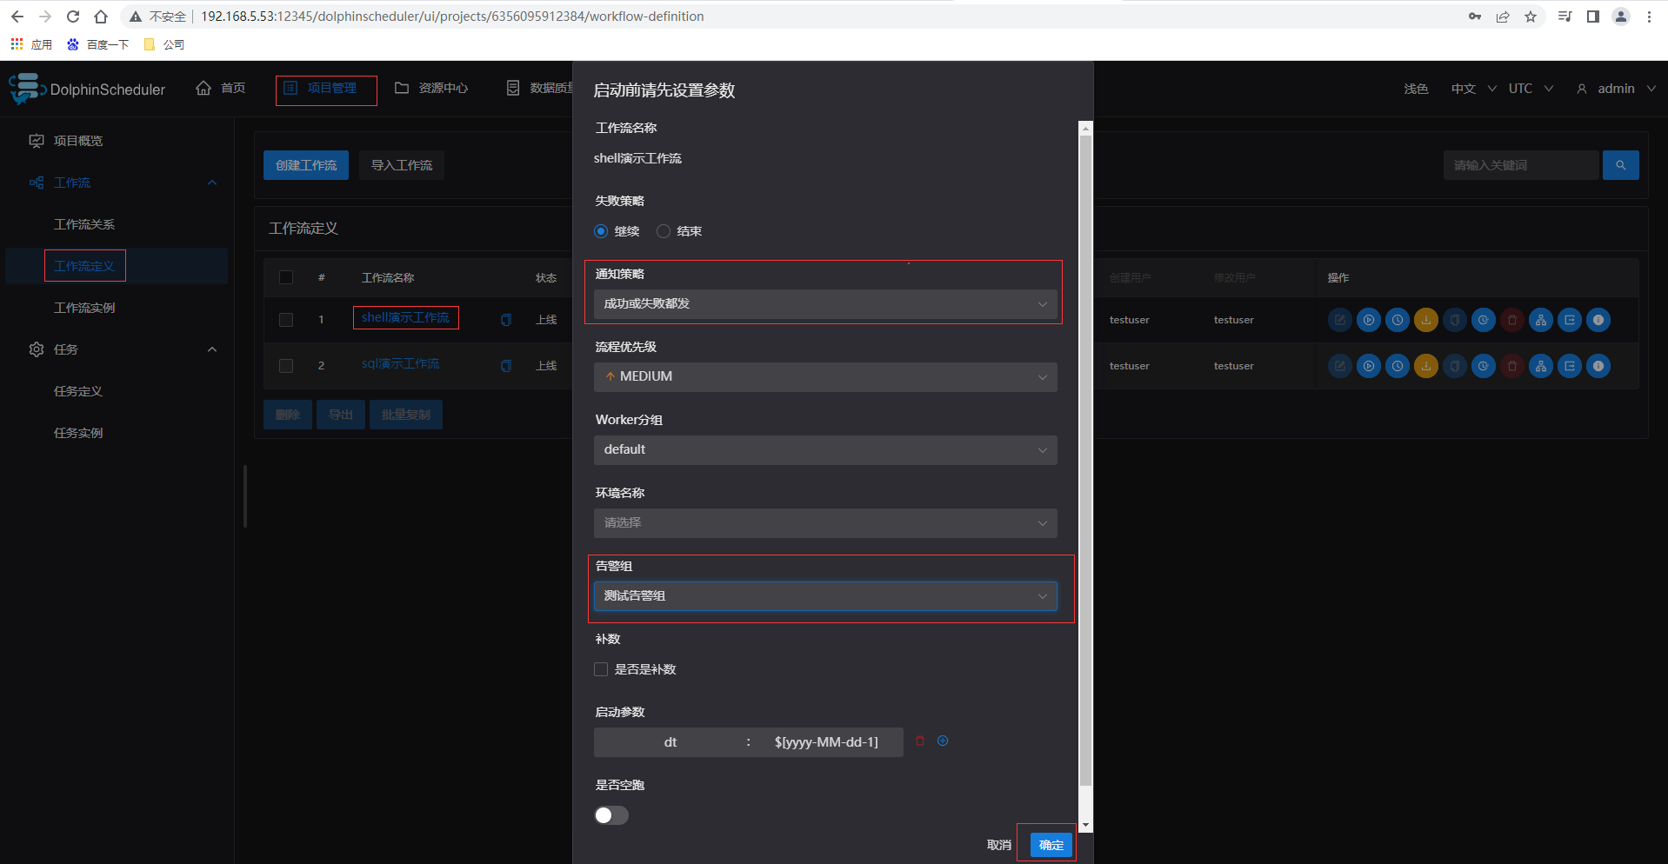Click orange offline icon in first workflow row
1668x864 pixels.
pyautogui.click(x=1426, y=320)
